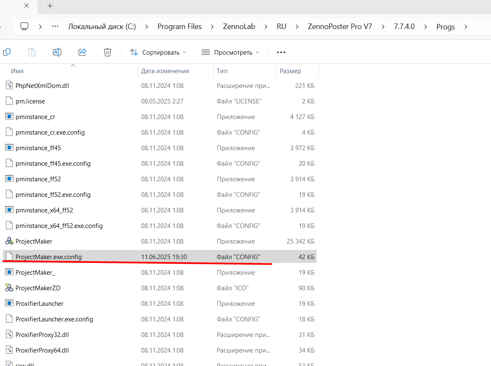
Task: Add a new Explorer tab
Action: pyautogui.click(x=50, y=6)
